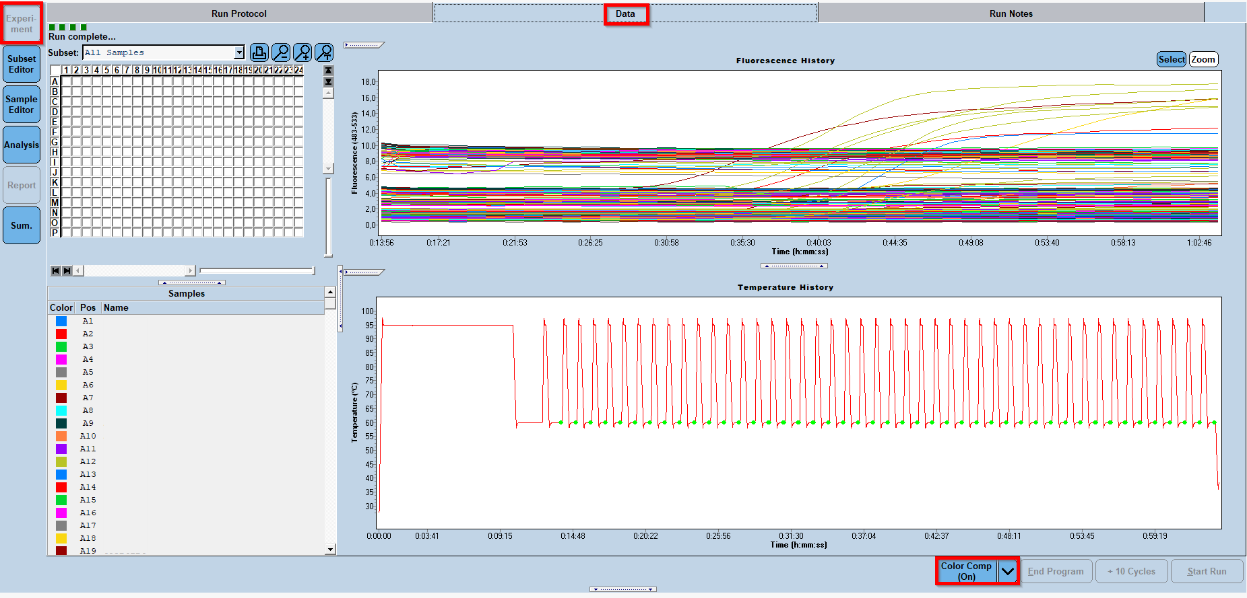Open the Color Comp dropdown arrow
The height and width of the screenshot is (598, 1247).
pos(1008,572)
